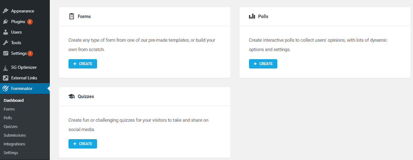Open Forminator Quizzes submenu page
The width and height of the screenshot is (413, 160).
[11, 126]
